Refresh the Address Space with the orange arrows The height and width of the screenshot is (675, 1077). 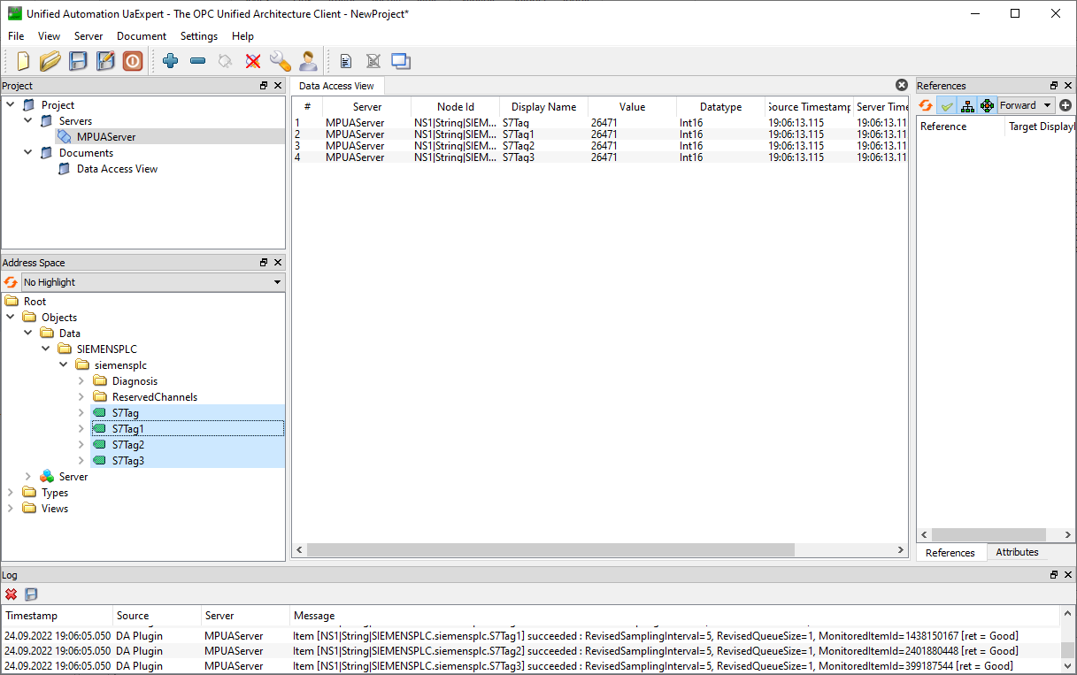[x=11, y=282]
